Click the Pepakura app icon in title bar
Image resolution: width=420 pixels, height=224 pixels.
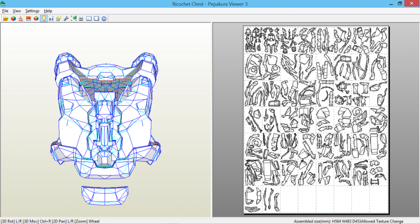[x=3, y=3]
